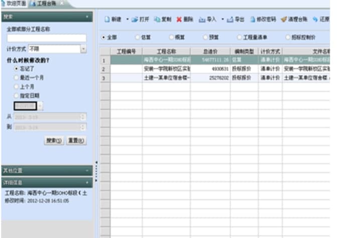The image size is (337, 238).
Task: Select the 概算 radio filter
Action: (x=171, y=37)
